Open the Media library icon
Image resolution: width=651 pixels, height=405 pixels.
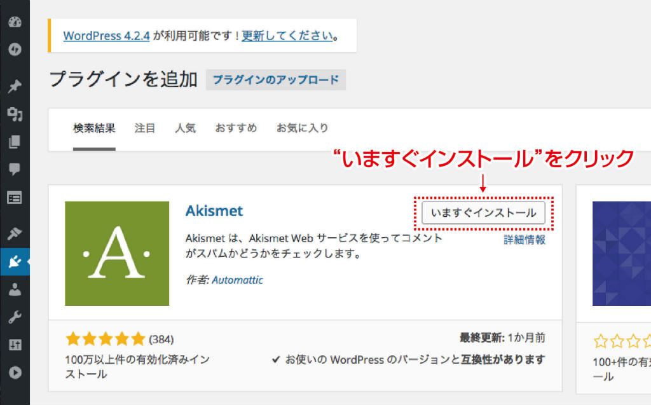point(15,114)
